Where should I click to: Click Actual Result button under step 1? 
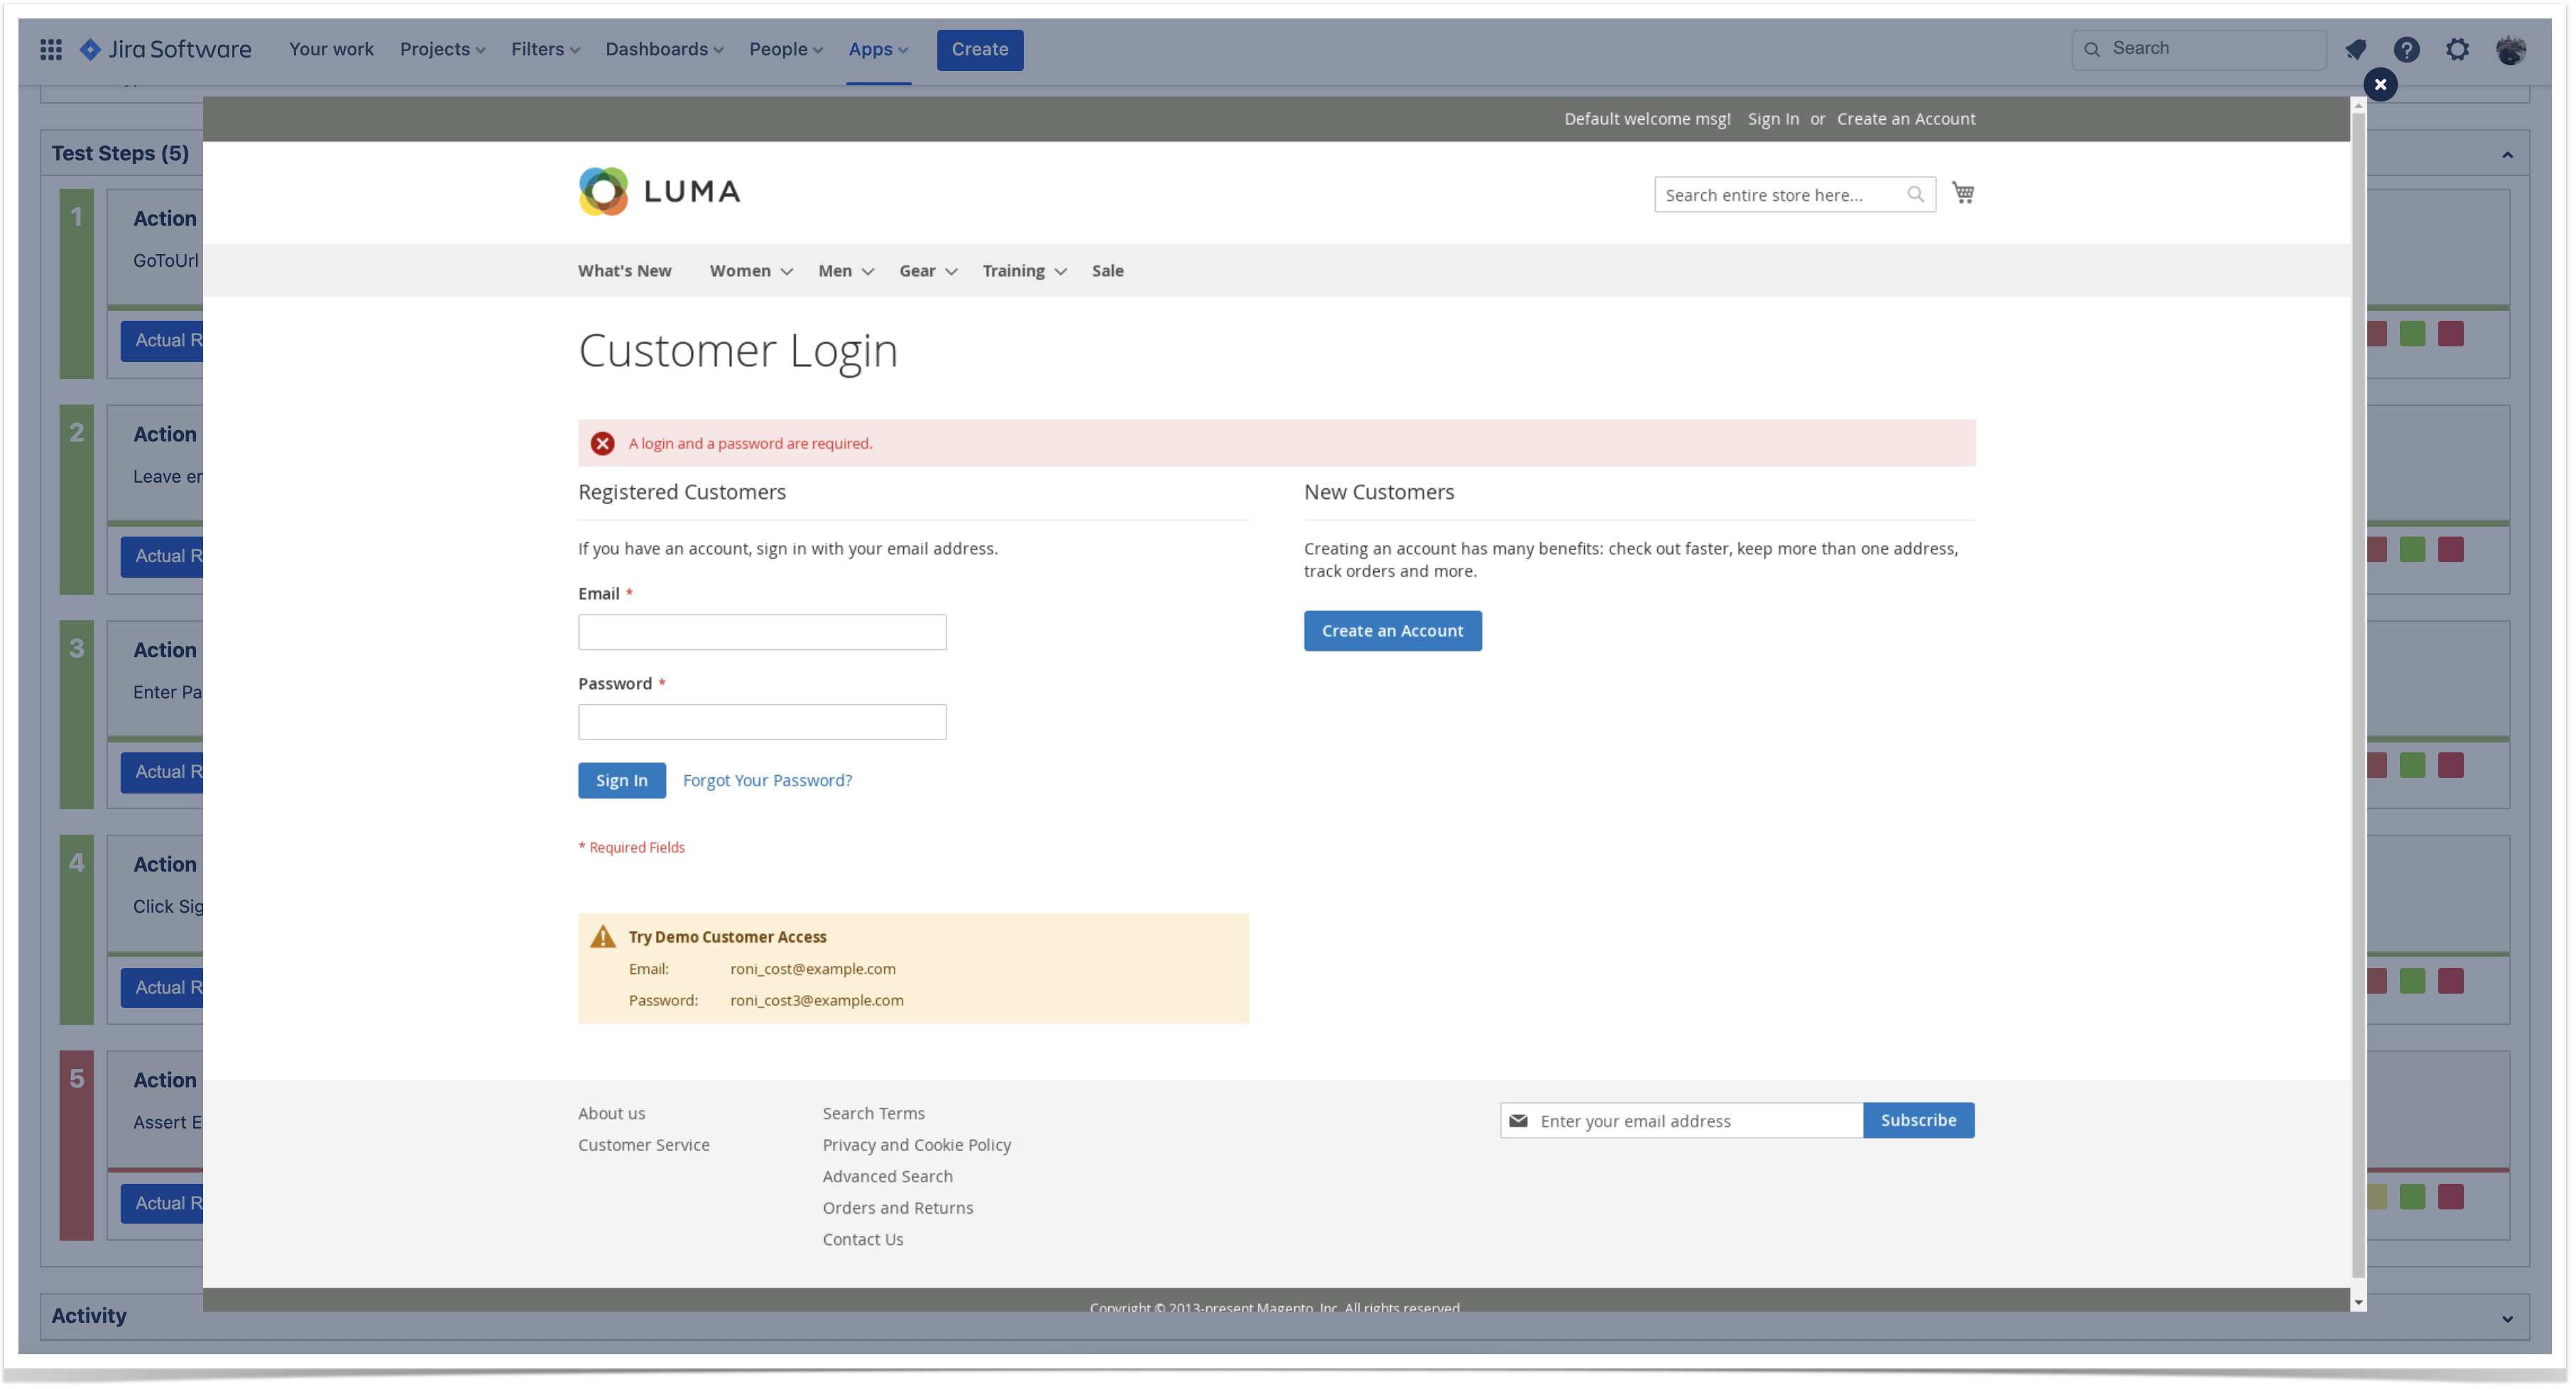(162, 341)
